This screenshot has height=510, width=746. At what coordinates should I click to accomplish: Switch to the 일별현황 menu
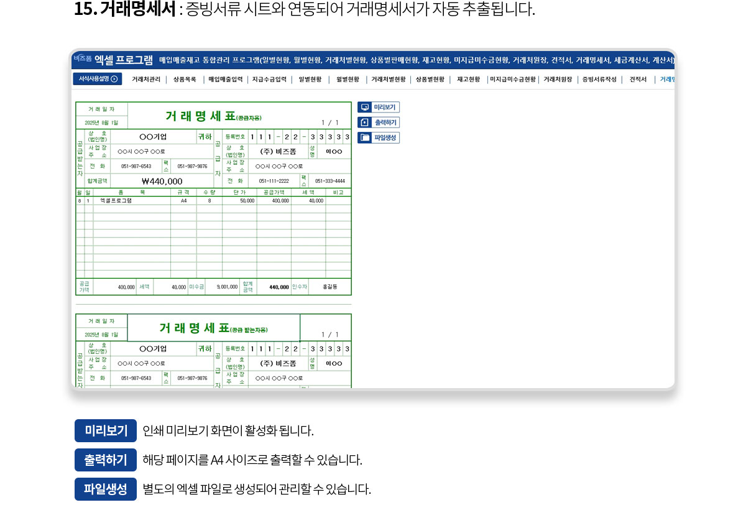pos(310,80)
